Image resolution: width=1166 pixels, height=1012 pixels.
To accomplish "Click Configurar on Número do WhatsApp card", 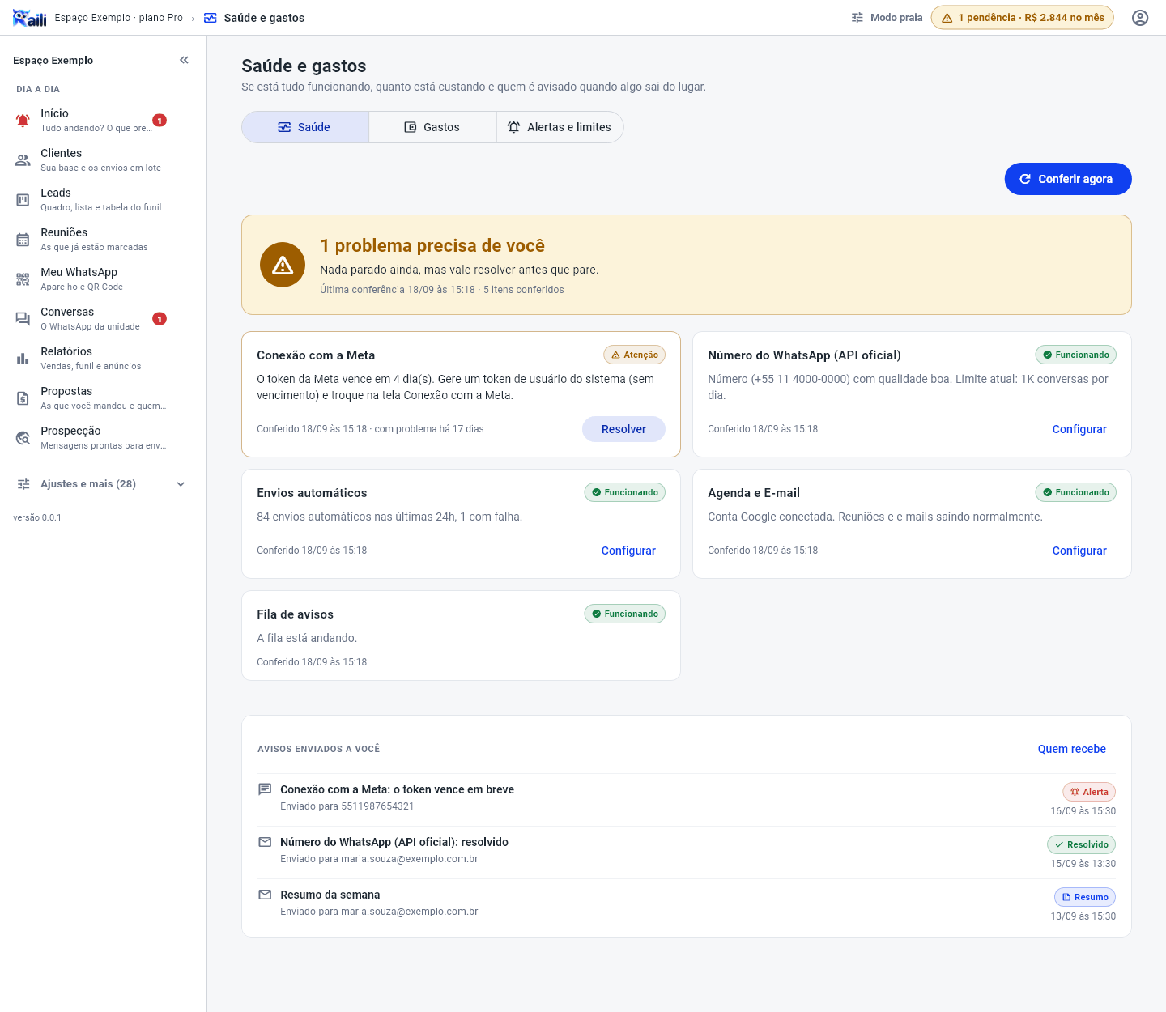I will 1079,429.
